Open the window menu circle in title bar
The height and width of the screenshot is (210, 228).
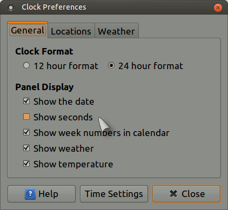point(11,8)
